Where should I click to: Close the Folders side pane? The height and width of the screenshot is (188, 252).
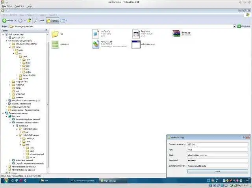pos(46,30)
